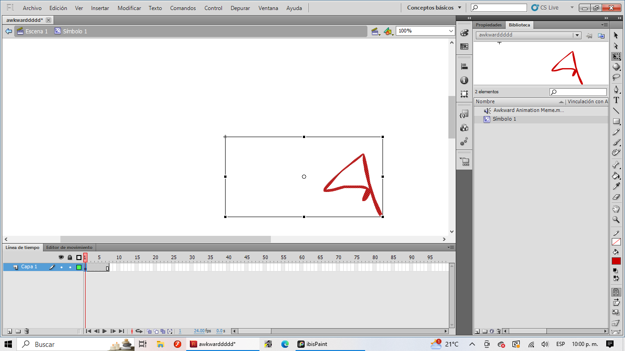Open the stage zoom percentage dropdown

click(451, 31)
